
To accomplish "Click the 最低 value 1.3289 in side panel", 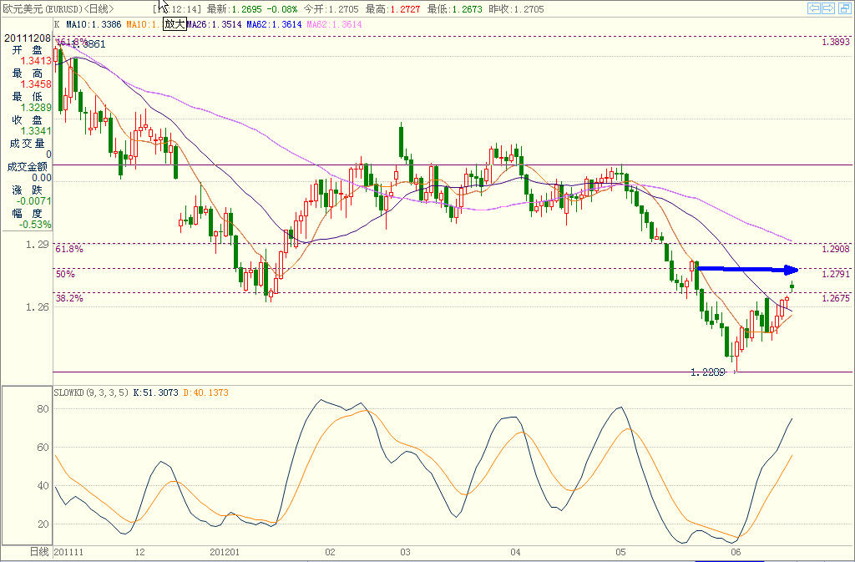I will [36, 108].
